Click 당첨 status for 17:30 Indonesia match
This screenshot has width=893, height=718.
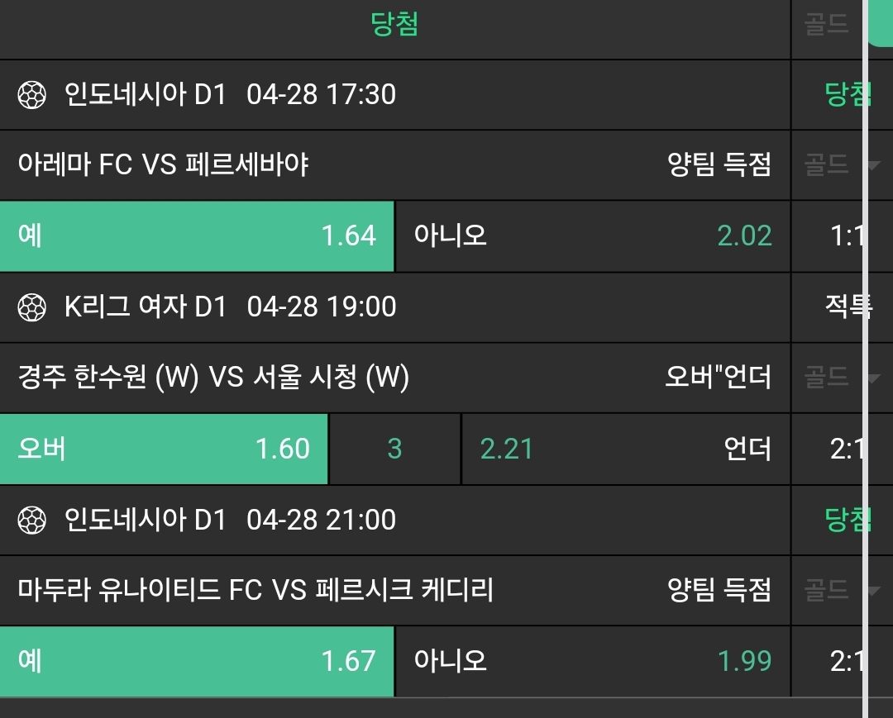click(847, 95)
